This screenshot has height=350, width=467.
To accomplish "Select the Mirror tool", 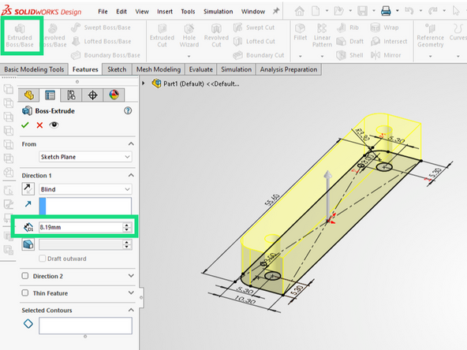I will (386, 55).
